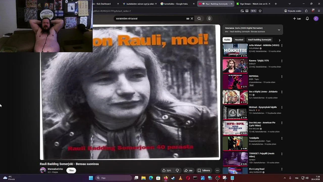List all tabs dropdown arrow
Image resolution: width=323 pixels, height=182 pixels.
point(289,4)
